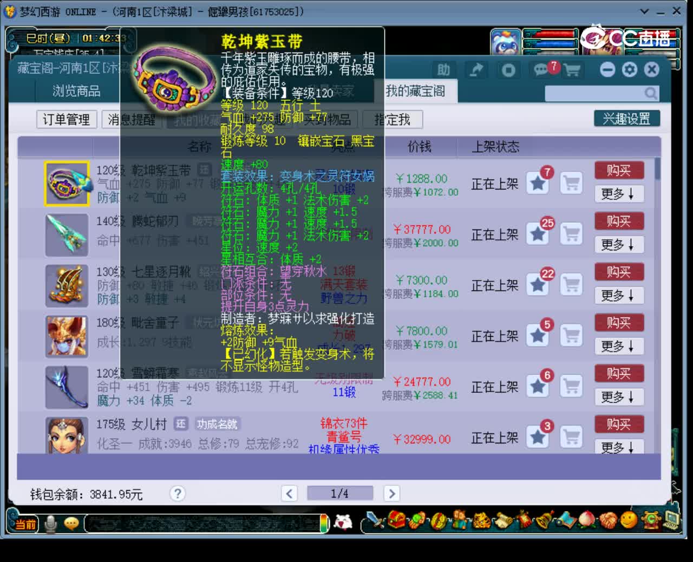Screen dimensions: 693x562
Task: Expand 更多 for the ￥24777.00 item
Action: pos(619,397)
